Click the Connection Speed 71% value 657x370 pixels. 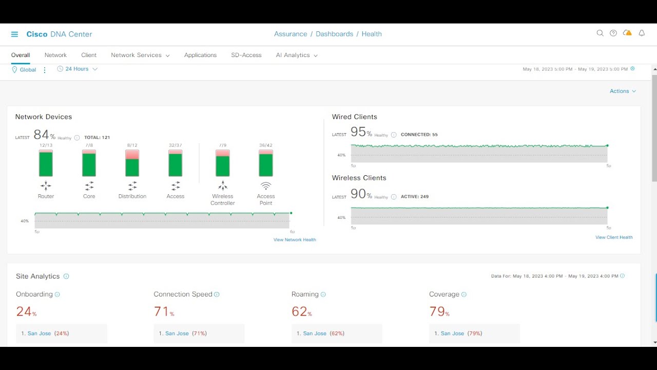(x=164, y=311)
